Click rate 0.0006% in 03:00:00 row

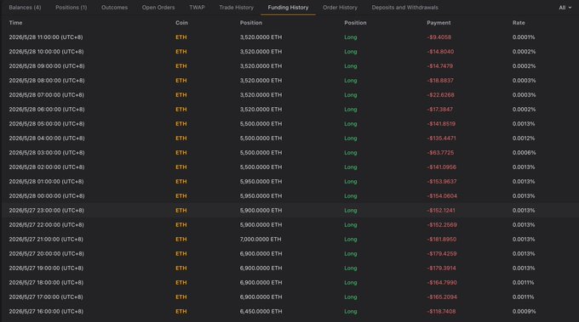(x=524, y=153)
